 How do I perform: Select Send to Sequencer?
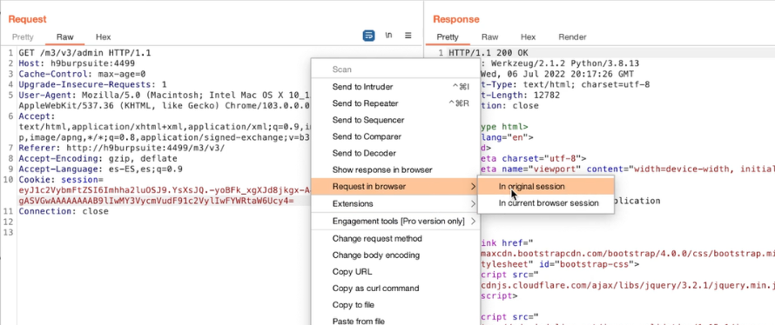click(394, 120)
